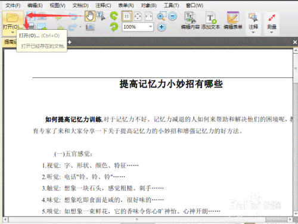Select the snapshot camera tool
The image size is (298, 224).
pos(90,27)
